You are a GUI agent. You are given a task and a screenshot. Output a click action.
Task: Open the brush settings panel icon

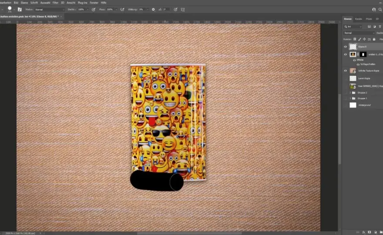click(20, 10)
